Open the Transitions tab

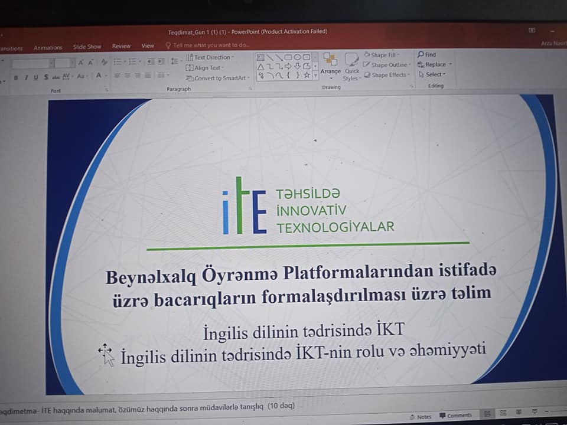tap(11, 48)
